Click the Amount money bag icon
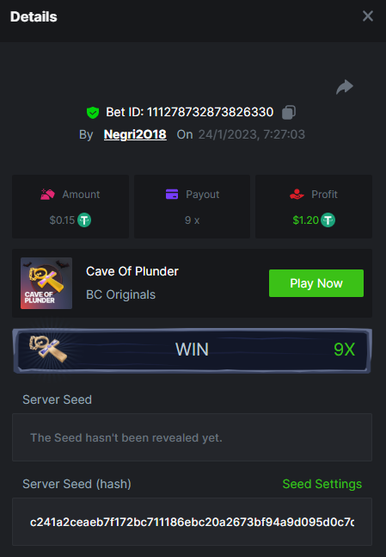The height and width of the screenshot is (557, 386). click(47, 195)
